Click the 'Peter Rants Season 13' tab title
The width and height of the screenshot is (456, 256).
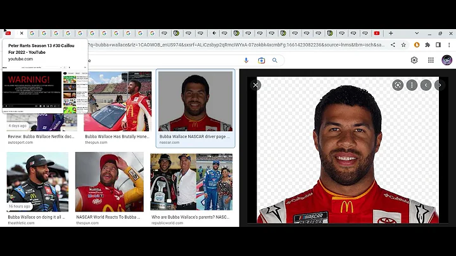(41, 49)
